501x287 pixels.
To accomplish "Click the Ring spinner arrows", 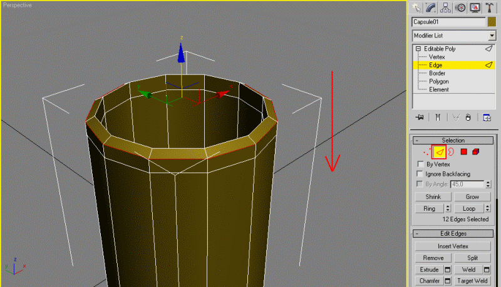I will 448,209.
